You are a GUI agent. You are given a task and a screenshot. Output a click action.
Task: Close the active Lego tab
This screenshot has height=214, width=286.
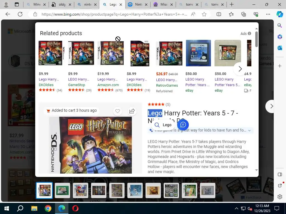[121, 5]
